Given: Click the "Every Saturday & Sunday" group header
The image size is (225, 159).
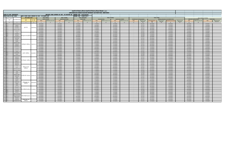Looking at the screenshot, I should pyautogui.click(x=203, y=18).
